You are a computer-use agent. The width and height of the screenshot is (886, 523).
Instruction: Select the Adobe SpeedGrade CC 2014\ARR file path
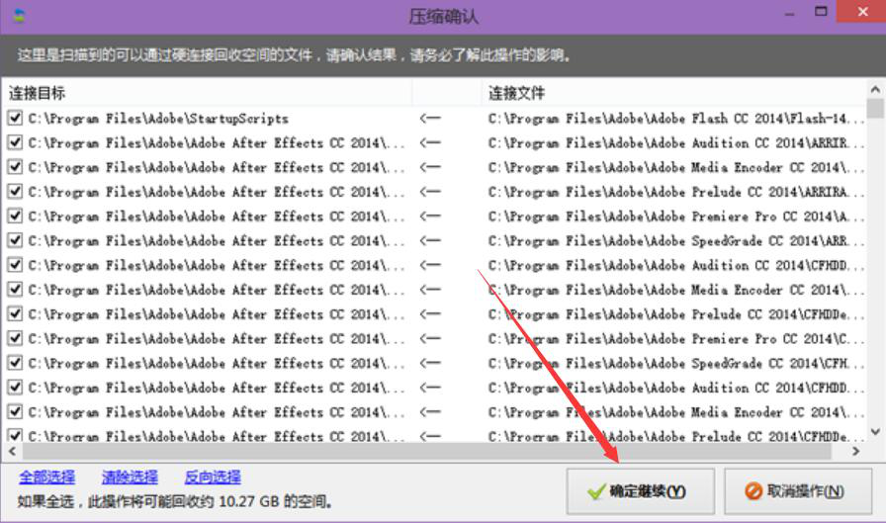point(675,240)
